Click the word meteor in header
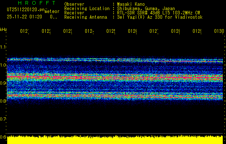 (x=52, y=12)
